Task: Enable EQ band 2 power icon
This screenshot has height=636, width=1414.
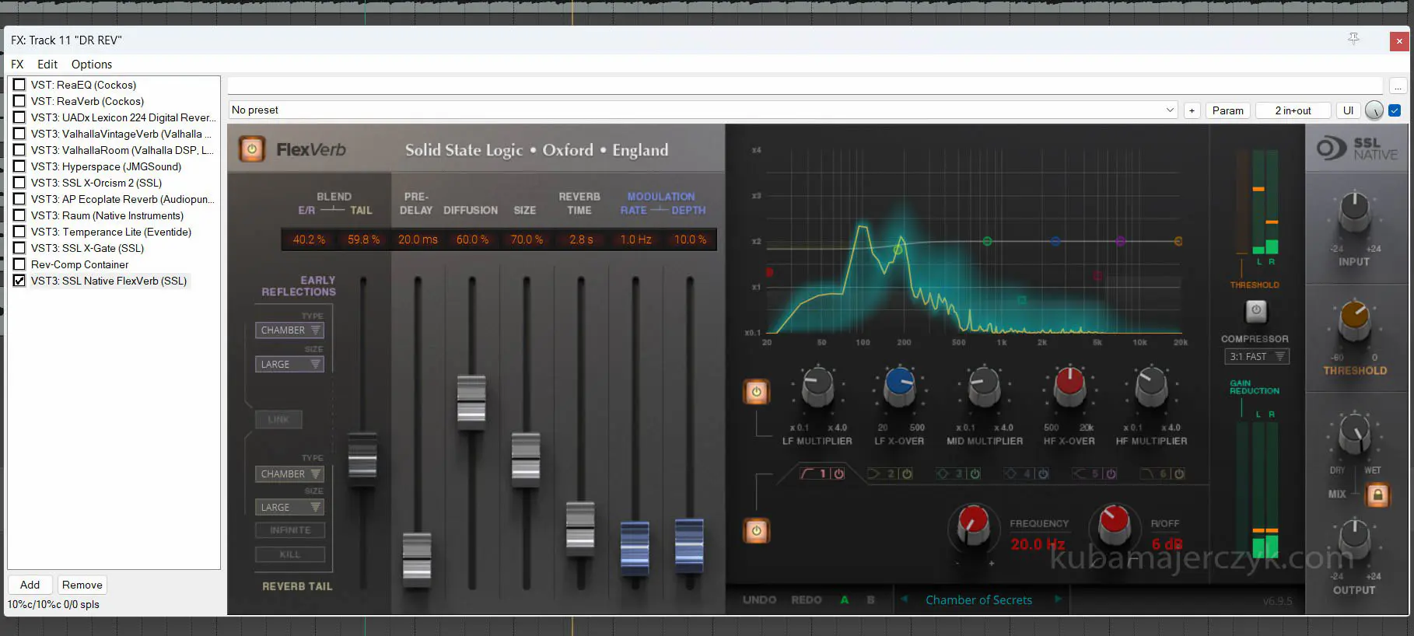Action: [x=907, y=474]
